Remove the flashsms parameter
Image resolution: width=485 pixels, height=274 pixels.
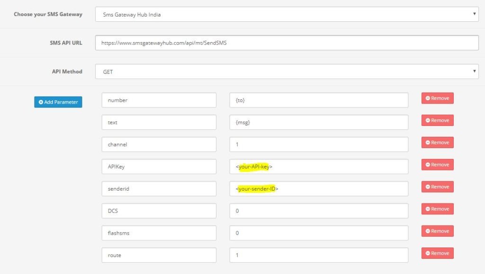437,231
